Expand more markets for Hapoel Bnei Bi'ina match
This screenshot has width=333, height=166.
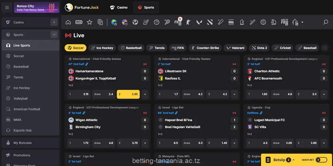(234, 143)
